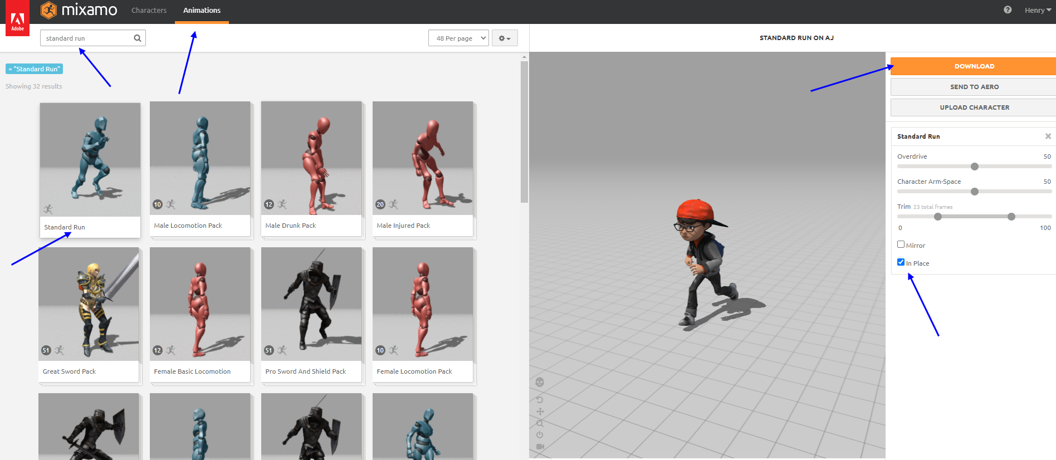Open the Henry account menu
The image size is (1056, 460).
[1038, 10]
